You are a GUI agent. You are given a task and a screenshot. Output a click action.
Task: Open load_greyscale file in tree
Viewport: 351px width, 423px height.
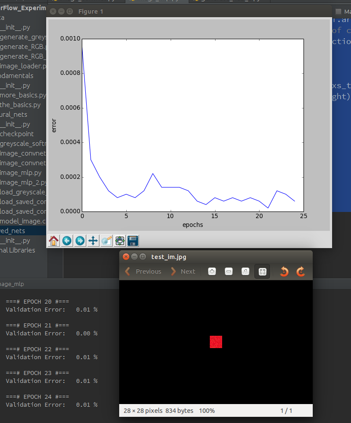[23, 192]
